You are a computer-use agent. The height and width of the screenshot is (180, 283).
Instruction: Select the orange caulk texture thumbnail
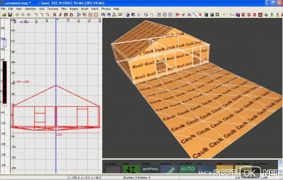point(224,169)
